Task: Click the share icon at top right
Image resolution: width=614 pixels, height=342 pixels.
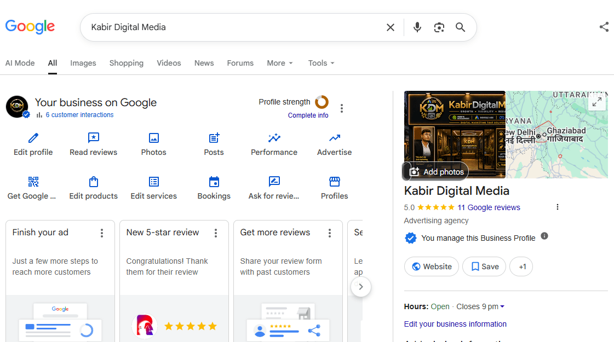Action: click(x=604, y=27)
